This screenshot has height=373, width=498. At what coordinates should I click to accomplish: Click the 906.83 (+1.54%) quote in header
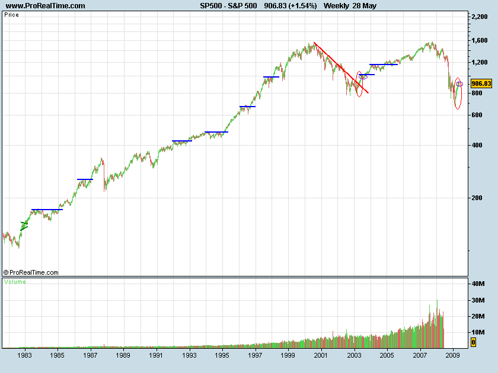[290, 6]
